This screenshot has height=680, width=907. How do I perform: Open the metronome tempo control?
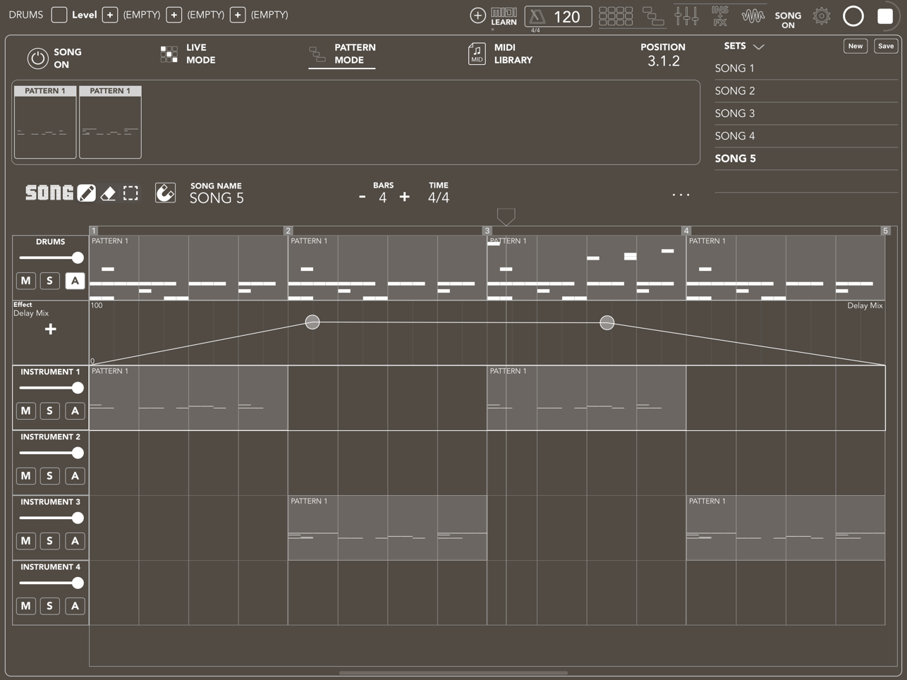[x=558, y=16]
